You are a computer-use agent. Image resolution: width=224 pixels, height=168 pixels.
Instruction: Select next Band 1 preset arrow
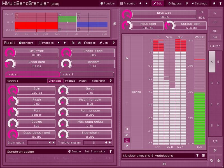point(65,43)
